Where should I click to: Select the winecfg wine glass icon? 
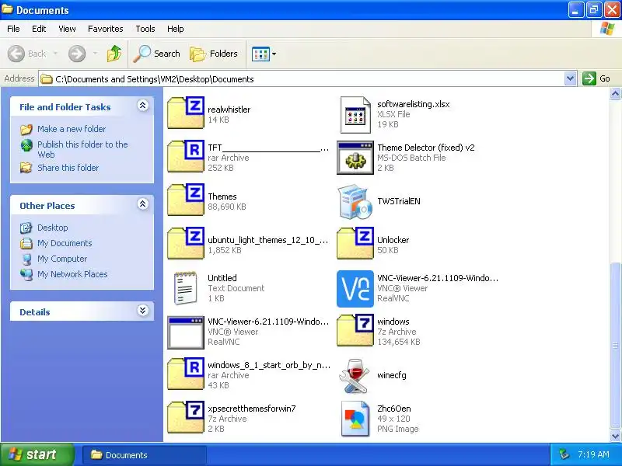pos(355,376)
